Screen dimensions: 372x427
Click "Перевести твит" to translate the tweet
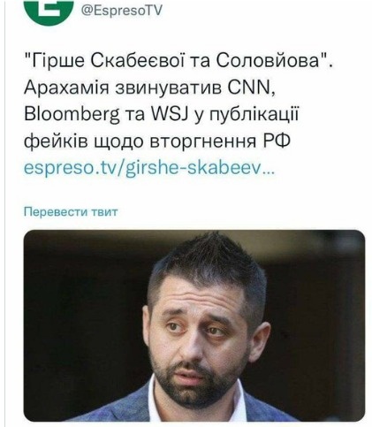71,211
